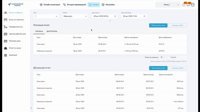Switch to ТАБЛИЦА tab
200x112 pixels.
pos(39,31)
